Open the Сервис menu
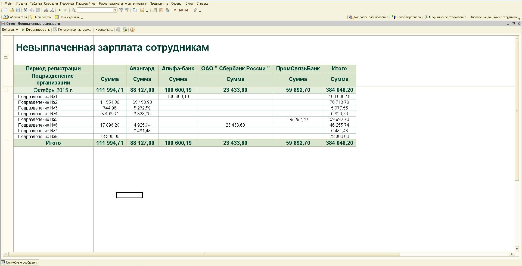The height and width of the screenshot is (266, 522). (x=176, y=4)
